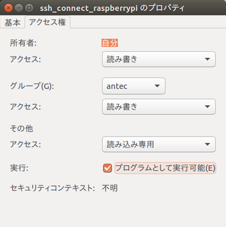
Task: Open the owner アクセス dropdown 読み書き
Action: [159, 59]
